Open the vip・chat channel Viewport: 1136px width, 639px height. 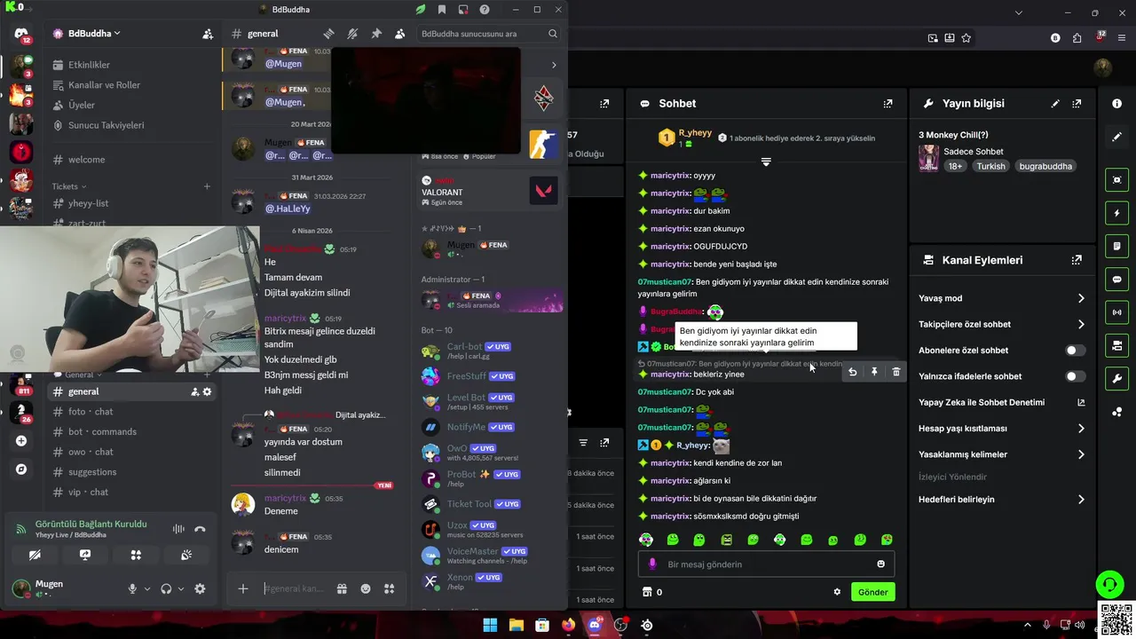point(88,493)
